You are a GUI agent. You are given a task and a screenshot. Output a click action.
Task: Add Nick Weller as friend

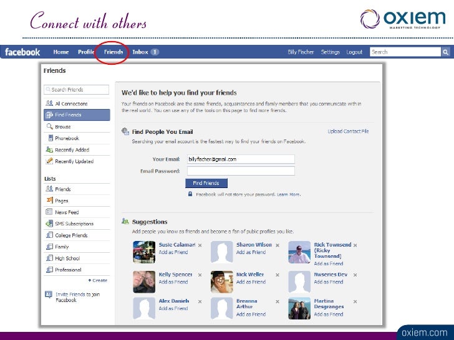251,282
